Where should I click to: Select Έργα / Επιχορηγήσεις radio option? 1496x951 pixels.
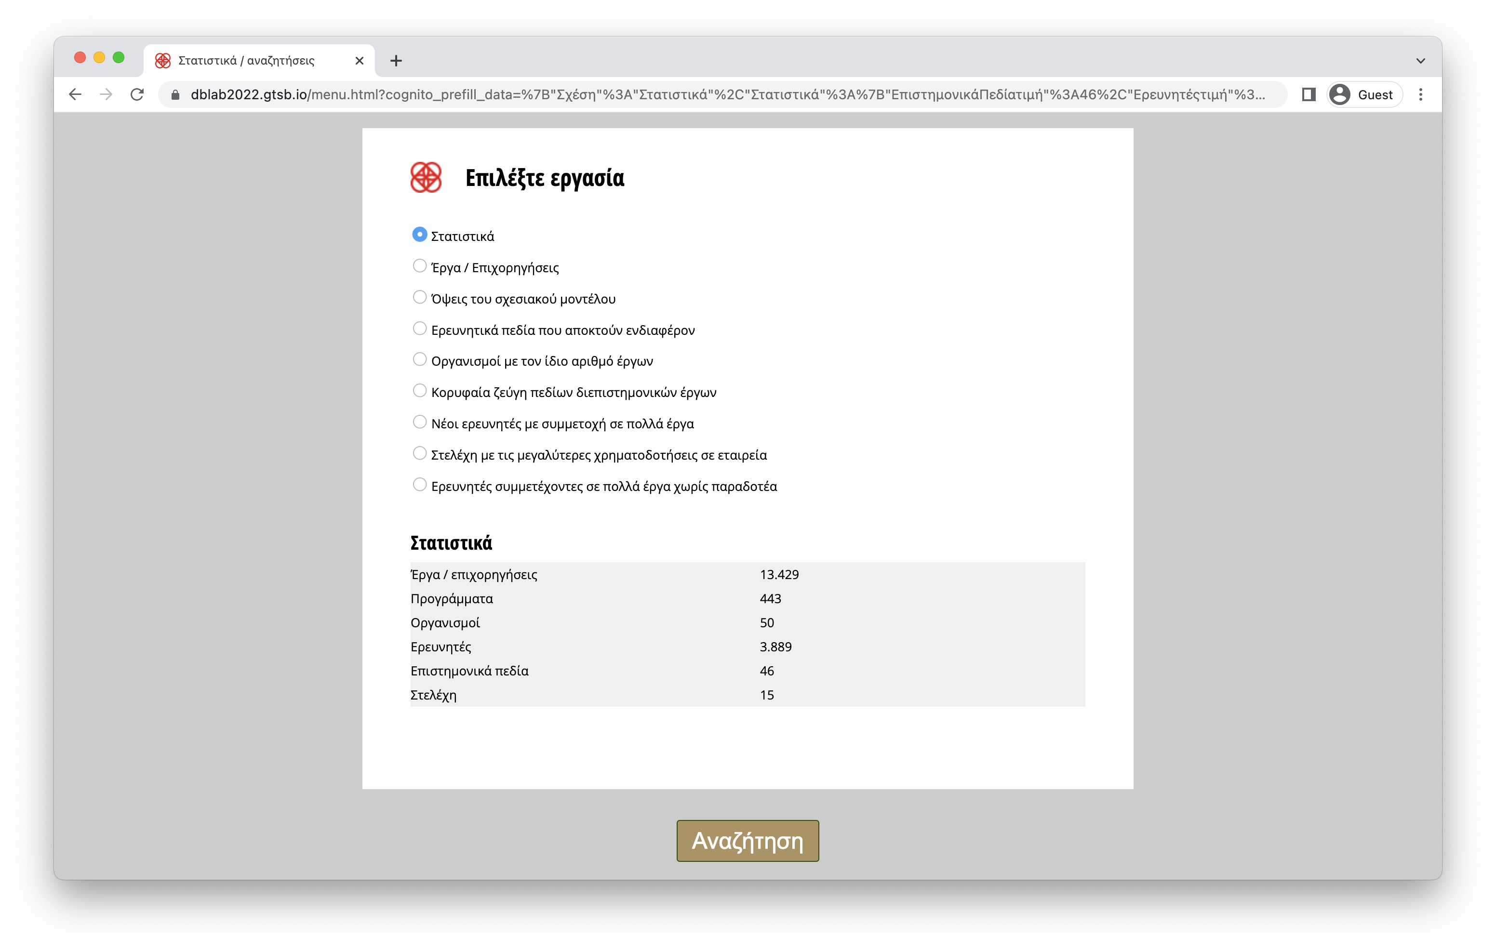(419, 266)
